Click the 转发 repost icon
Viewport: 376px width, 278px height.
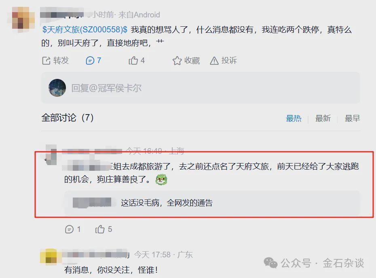(46, 61)
